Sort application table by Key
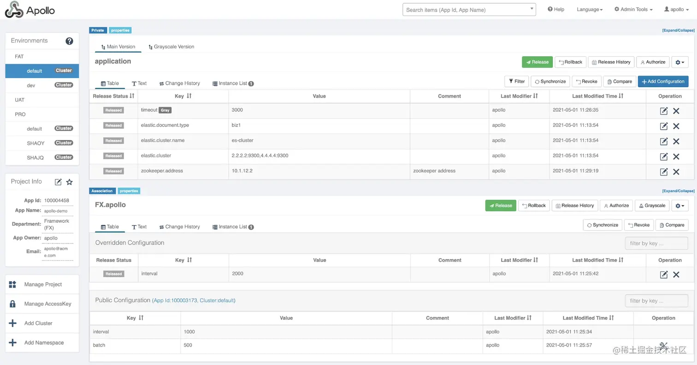Image resolution: width=697 pixels, height=365 pixels. 189,96
